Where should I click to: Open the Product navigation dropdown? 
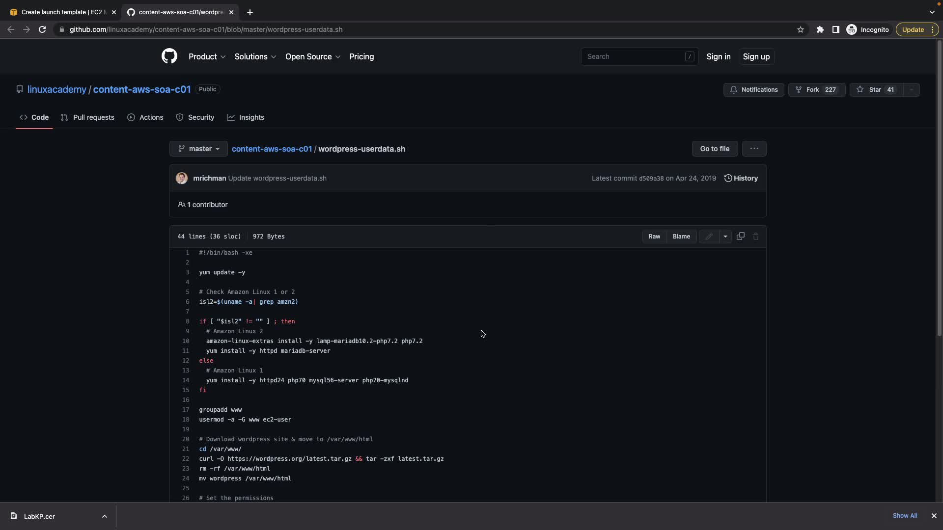point(207,56)
